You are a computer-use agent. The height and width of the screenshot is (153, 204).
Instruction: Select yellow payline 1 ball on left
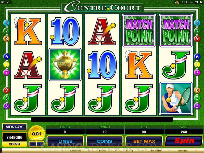pos(6,65)
